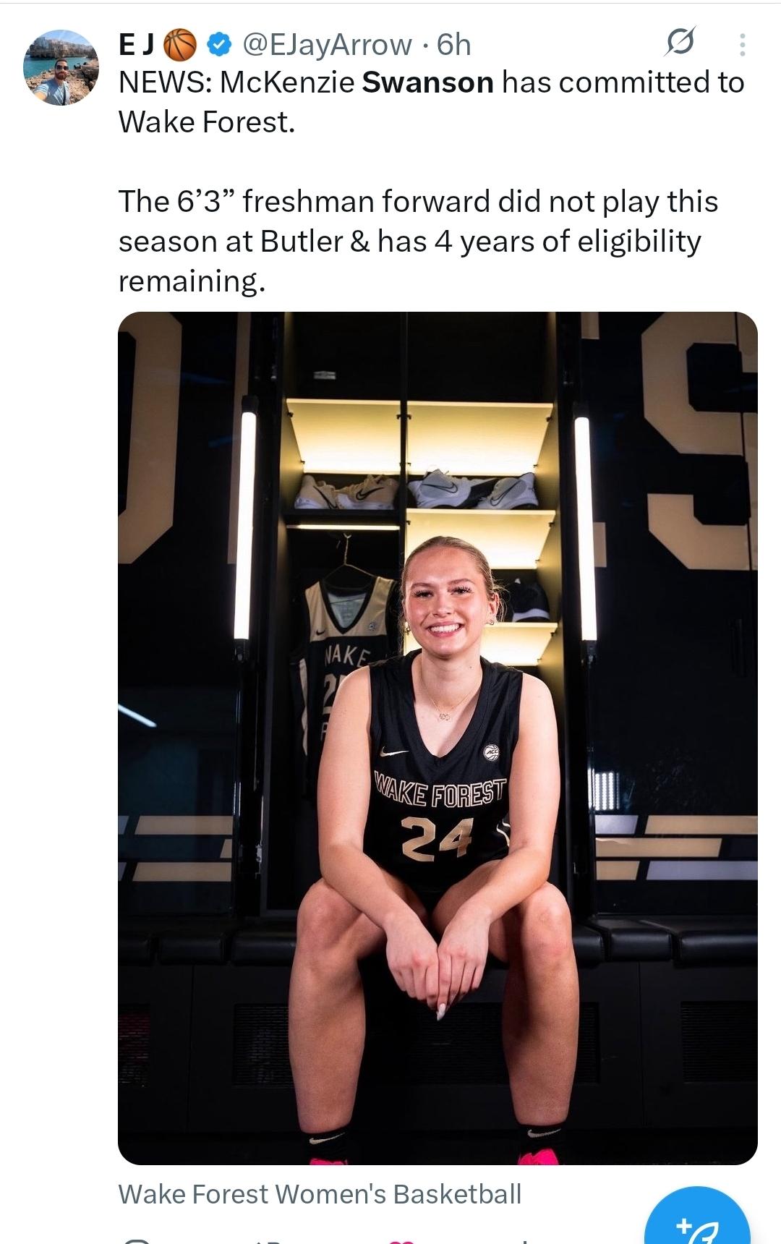Screen dimensions: 781x1244
Task: Open the EJ profile avatar picture
Action: point(61,68)
